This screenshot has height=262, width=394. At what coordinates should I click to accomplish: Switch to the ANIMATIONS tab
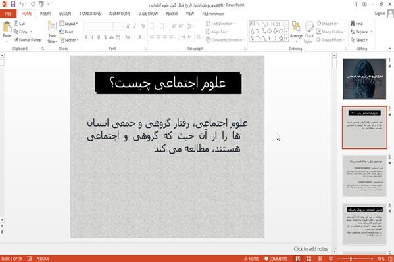[x=119, y=14]
